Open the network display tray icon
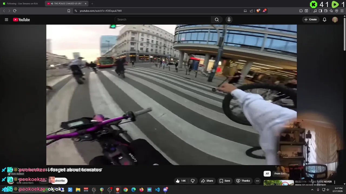The height and width of the screenshot is (194, 346). click(324, 190)
